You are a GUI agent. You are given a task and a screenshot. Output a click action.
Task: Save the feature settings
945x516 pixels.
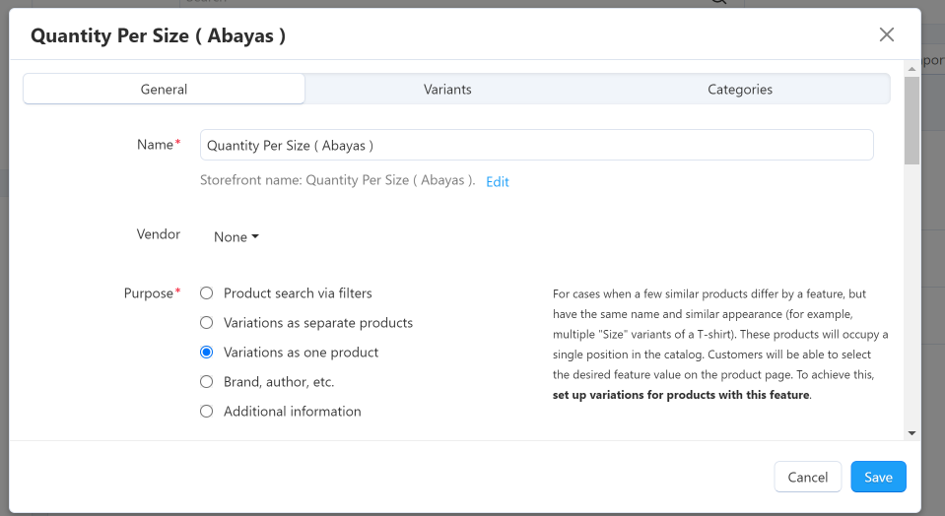coord(878,477)
